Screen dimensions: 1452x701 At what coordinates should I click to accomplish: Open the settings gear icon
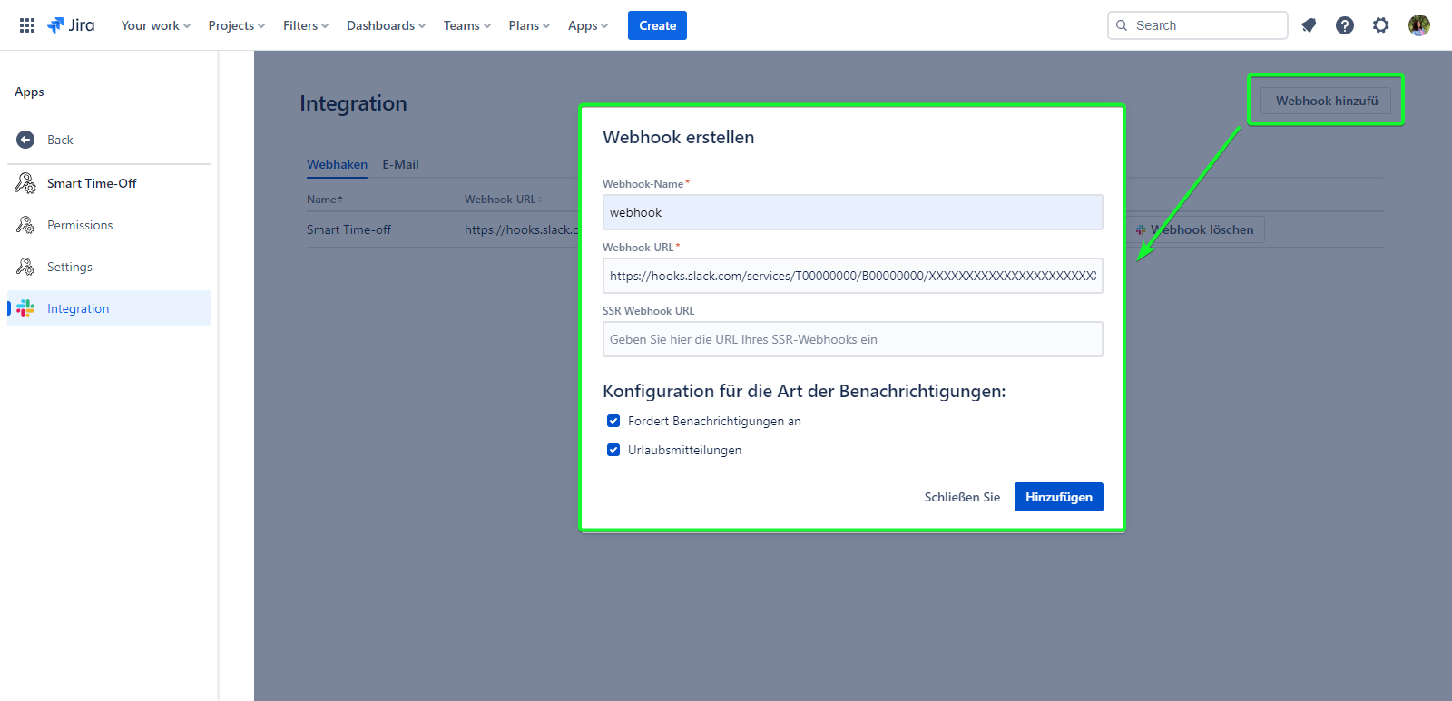1381,25
